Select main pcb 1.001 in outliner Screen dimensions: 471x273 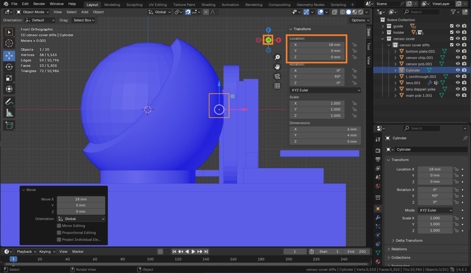pyautogui.click(x=419, y=95)
